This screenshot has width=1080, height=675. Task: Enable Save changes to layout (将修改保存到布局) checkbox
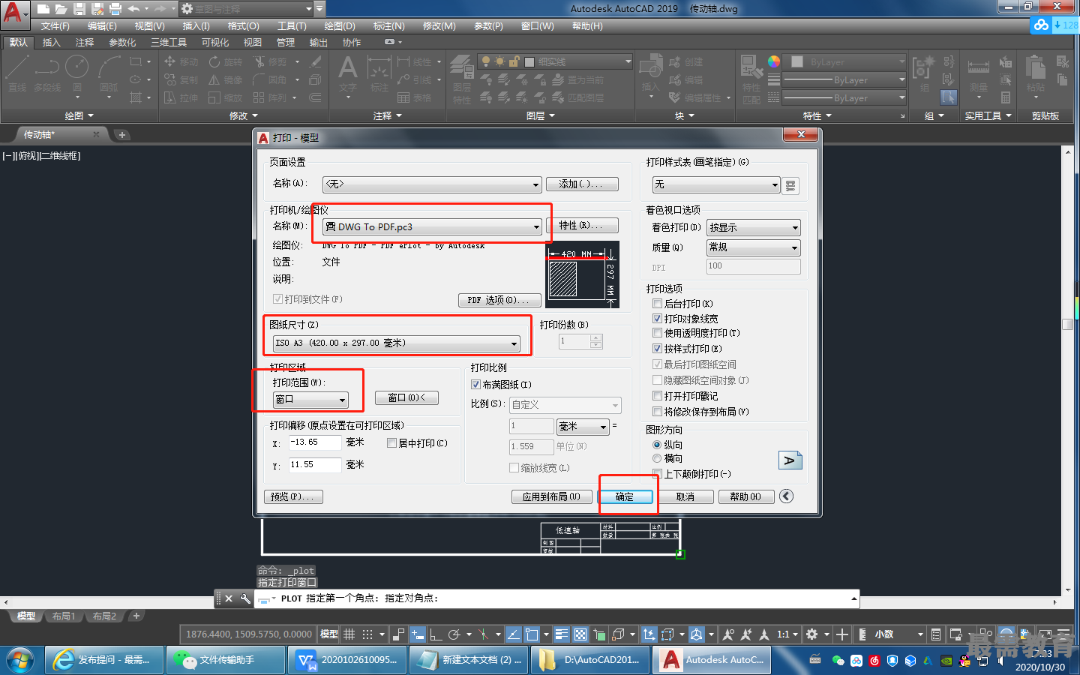click(657, 412)
